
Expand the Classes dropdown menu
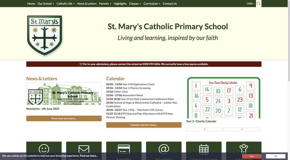tap(135, 4)
